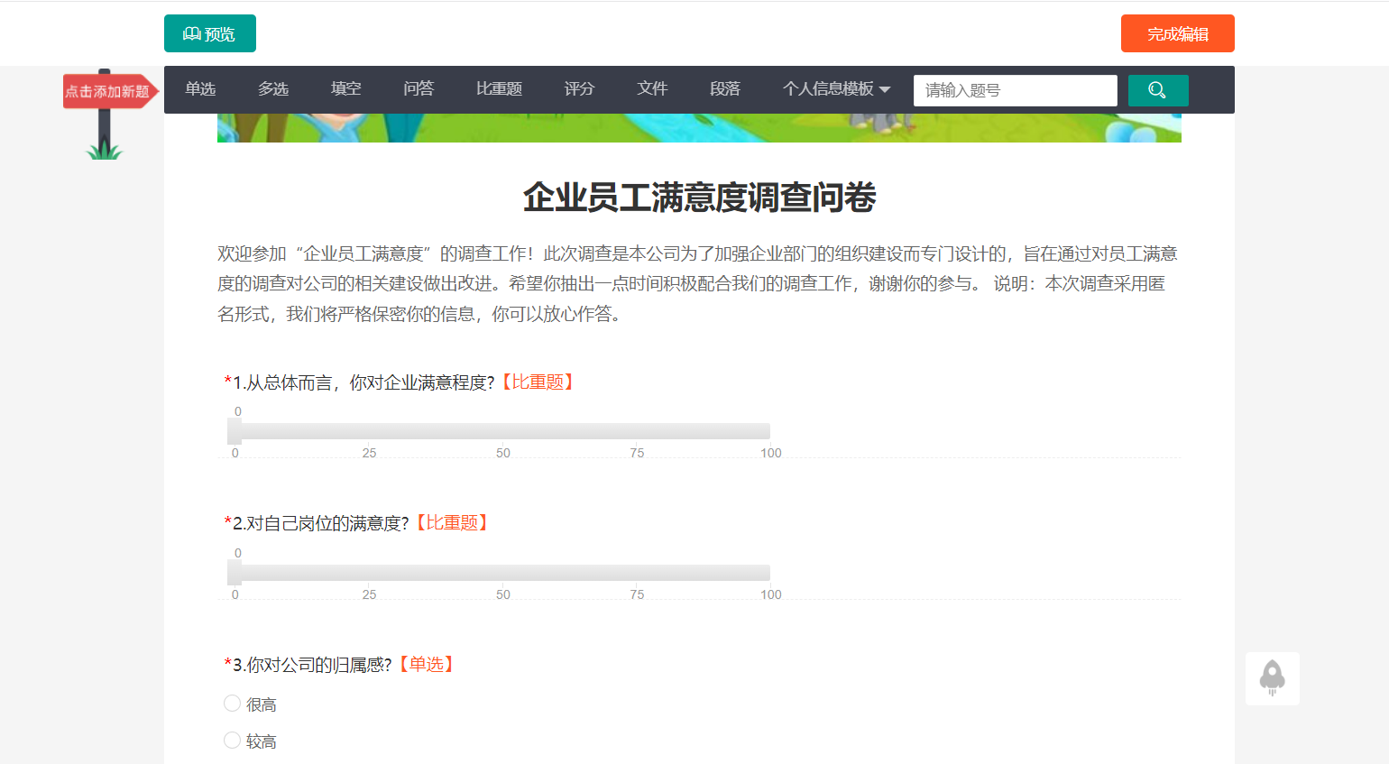Insert a 问答 open-answer question
This screenshot has width=1389, height=764.
pos(419,88)
